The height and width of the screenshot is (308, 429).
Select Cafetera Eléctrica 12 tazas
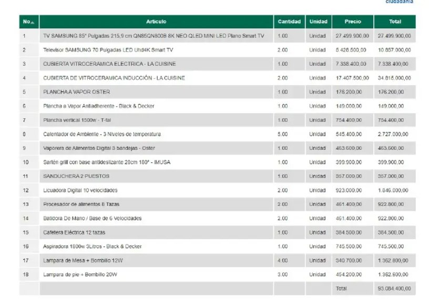tap(74, 232)
